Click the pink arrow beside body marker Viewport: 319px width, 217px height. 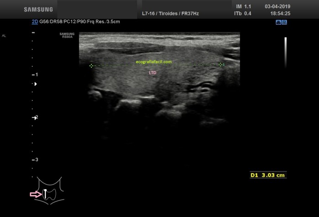pos(35,194)
